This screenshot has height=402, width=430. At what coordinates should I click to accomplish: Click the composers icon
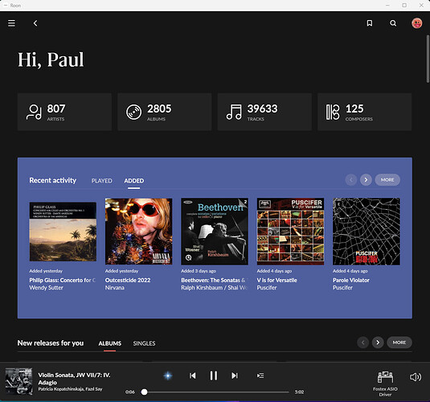tap(333, 112)
